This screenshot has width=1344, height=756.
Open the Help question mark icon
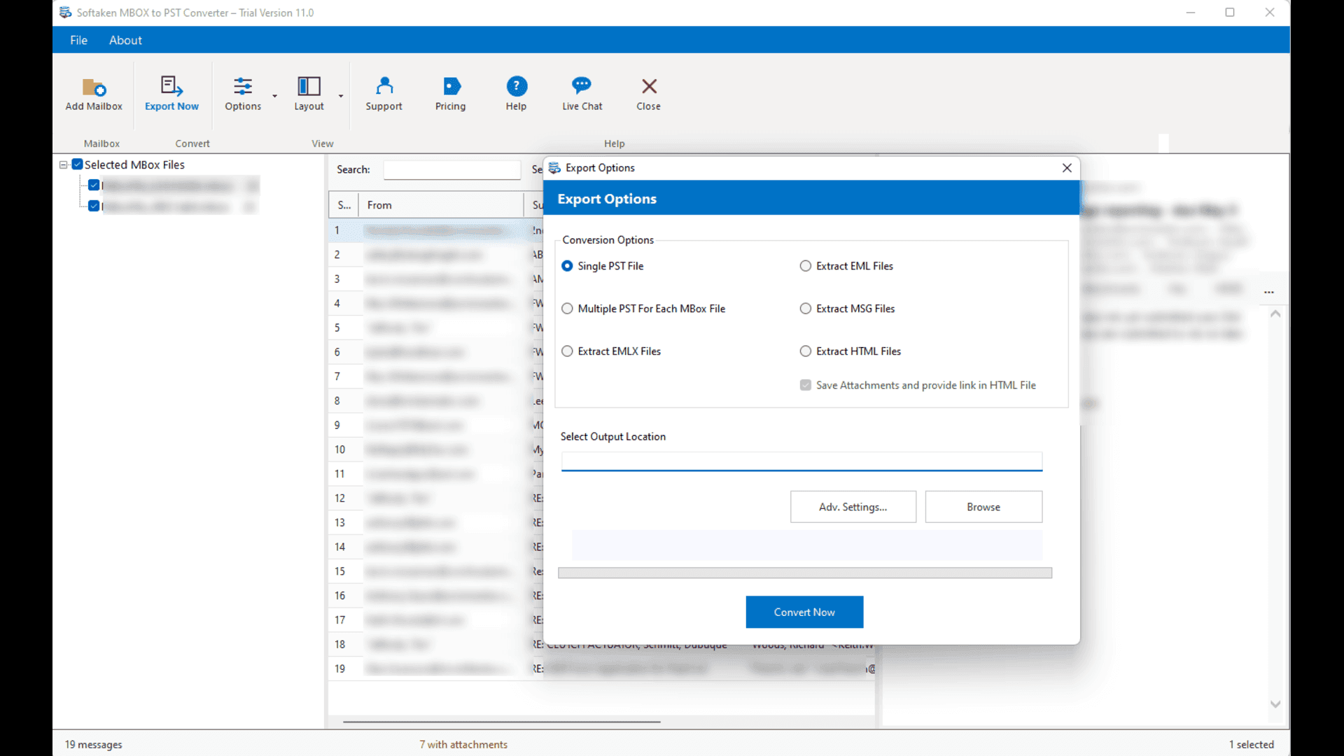click(517, 86)
